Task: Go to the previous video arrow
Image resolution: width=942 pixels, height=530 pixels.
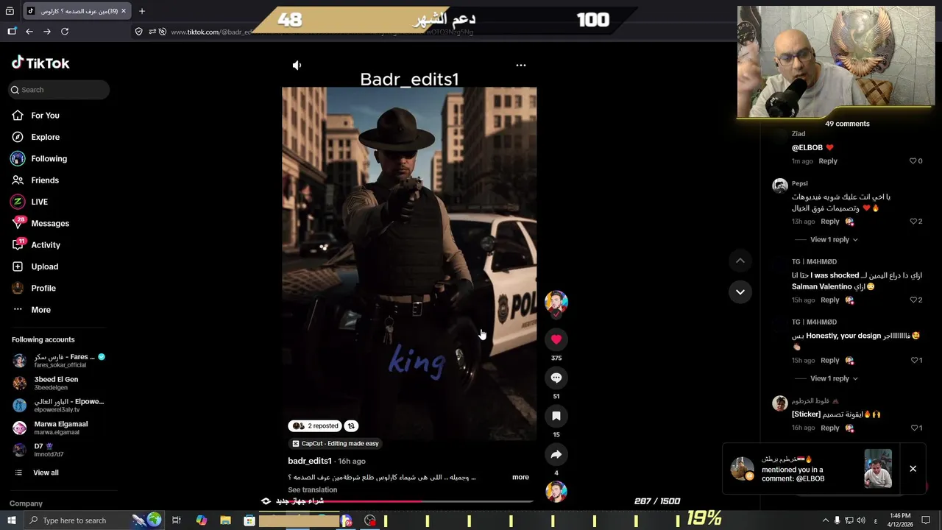Action: (x=740, y=261)
